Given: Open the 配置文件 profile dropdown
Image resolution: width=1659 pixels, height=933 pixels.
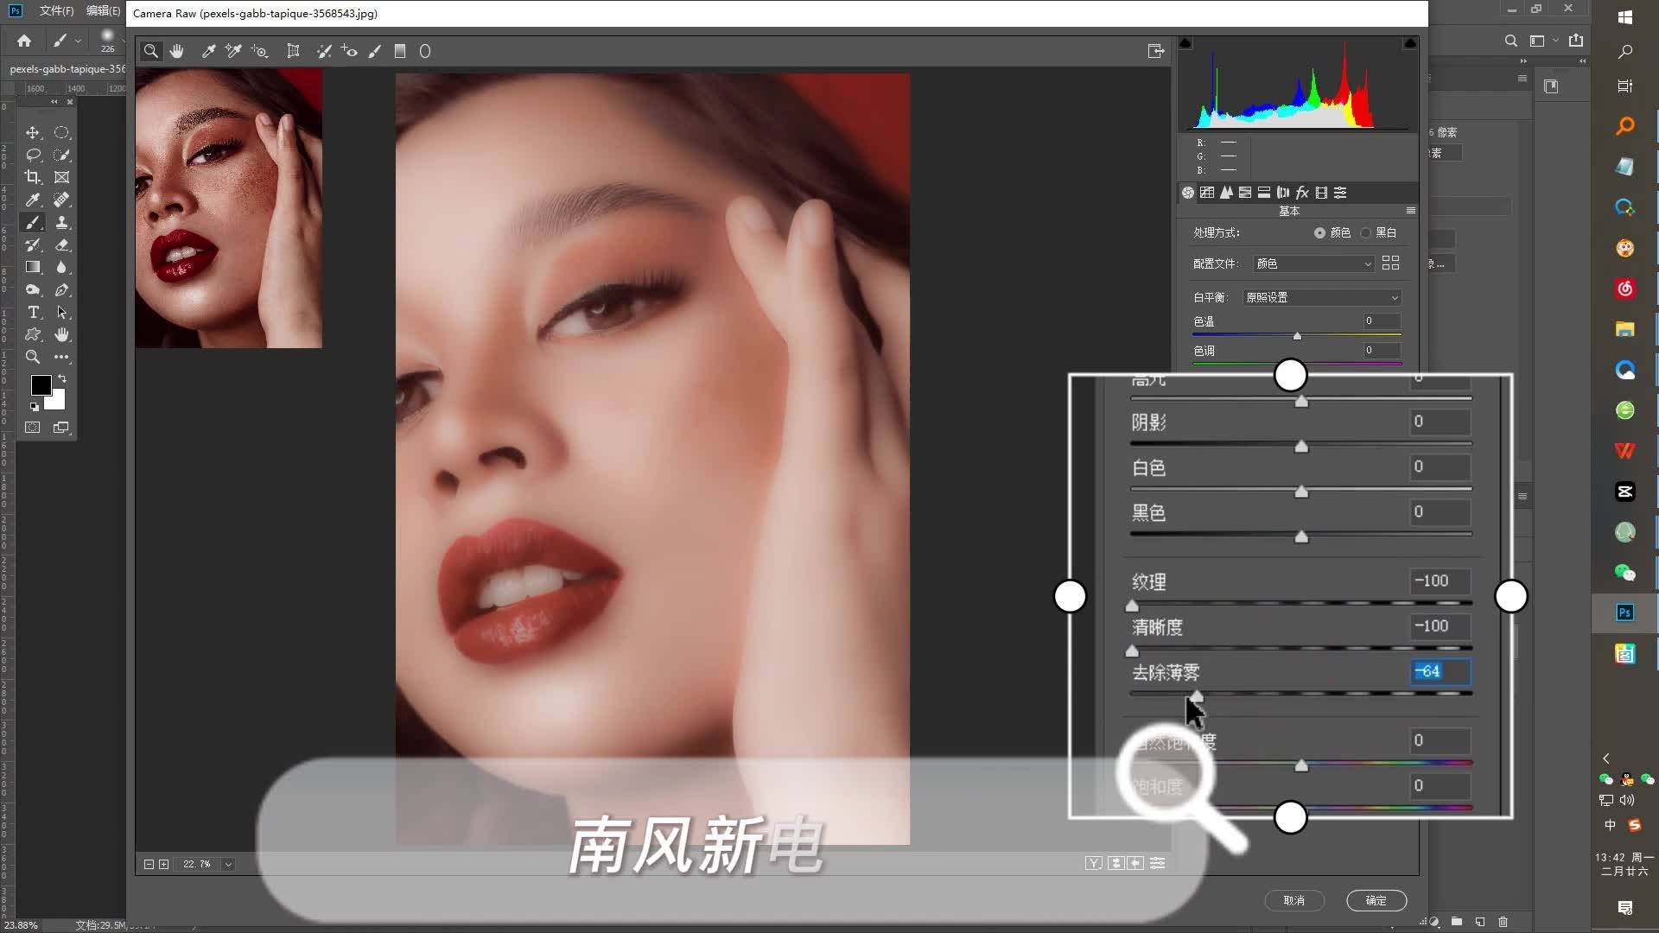Looking at the screenshot, I should coord(1313,263).
